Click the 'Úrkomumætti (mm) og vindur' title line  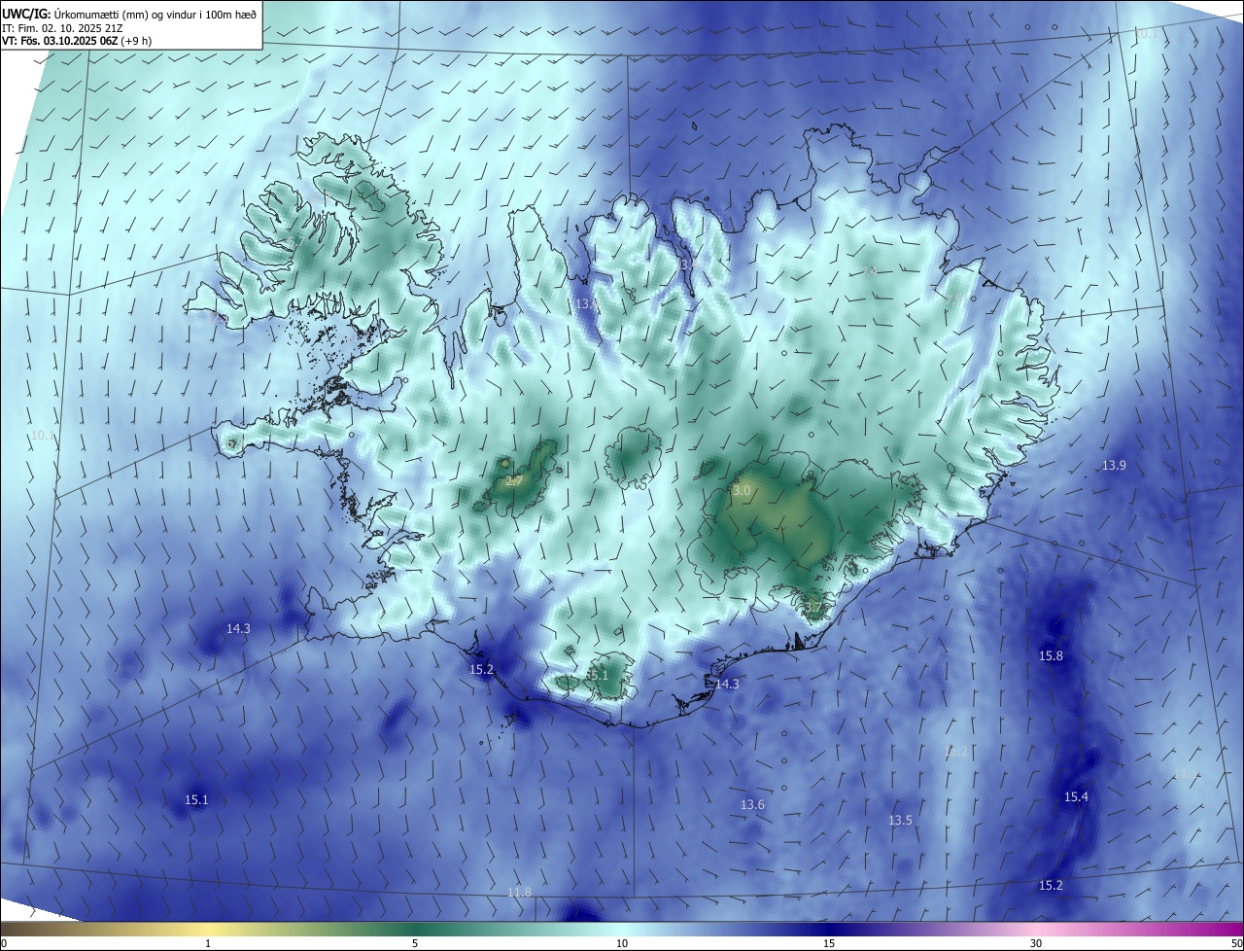pyautogui.click(x=129, y=14)
